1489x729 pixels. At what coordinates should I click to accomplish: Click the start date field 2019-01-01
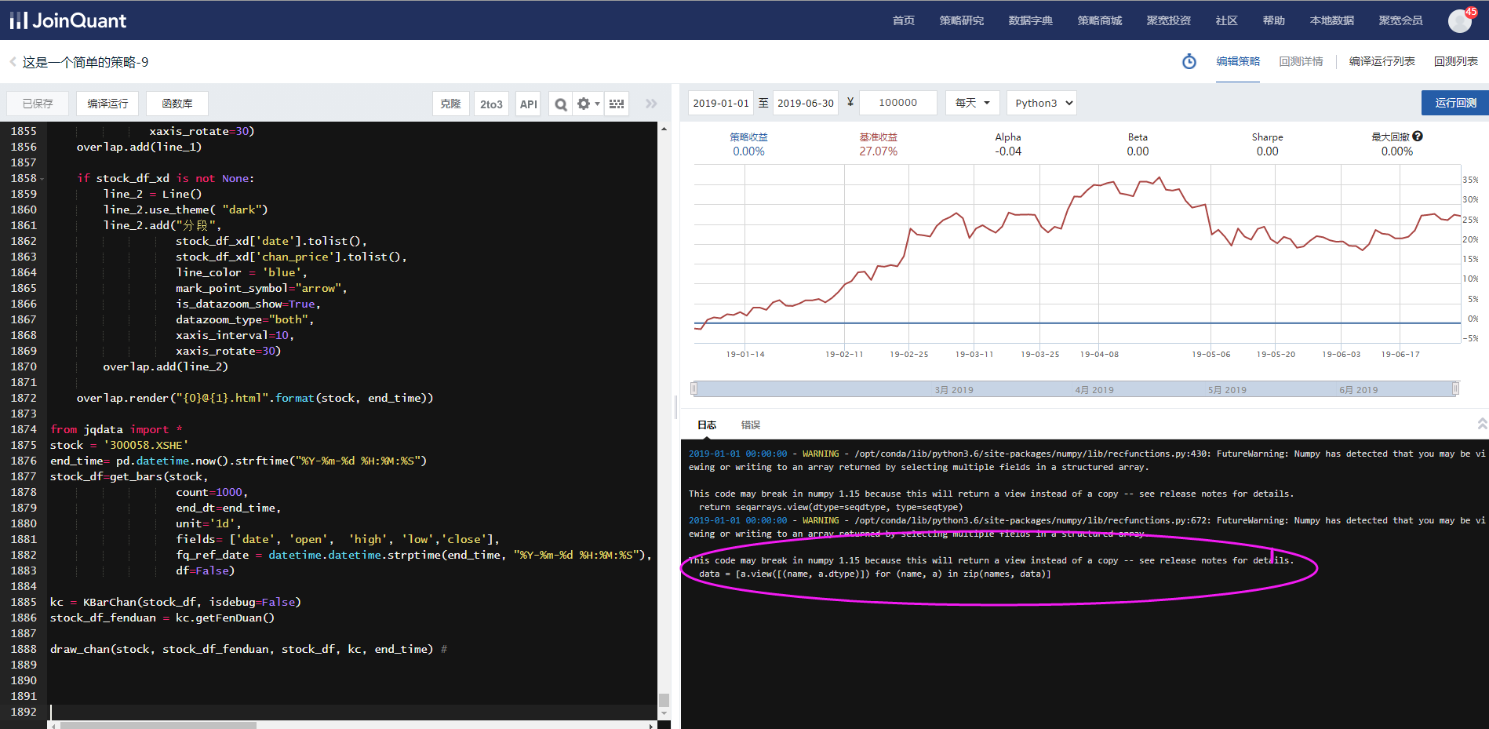point(721,103)
